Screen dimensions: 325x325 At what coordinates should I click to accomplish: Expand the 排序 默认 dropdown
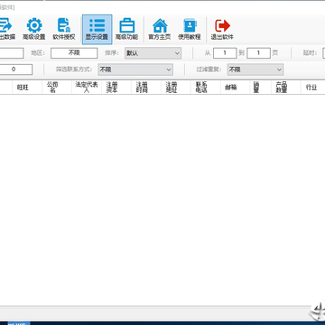153,53
